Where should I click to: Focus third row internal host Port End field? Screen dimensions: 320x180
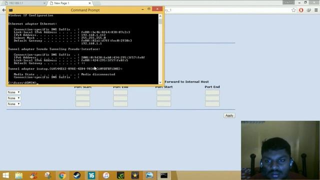click(x=212, y=104)
